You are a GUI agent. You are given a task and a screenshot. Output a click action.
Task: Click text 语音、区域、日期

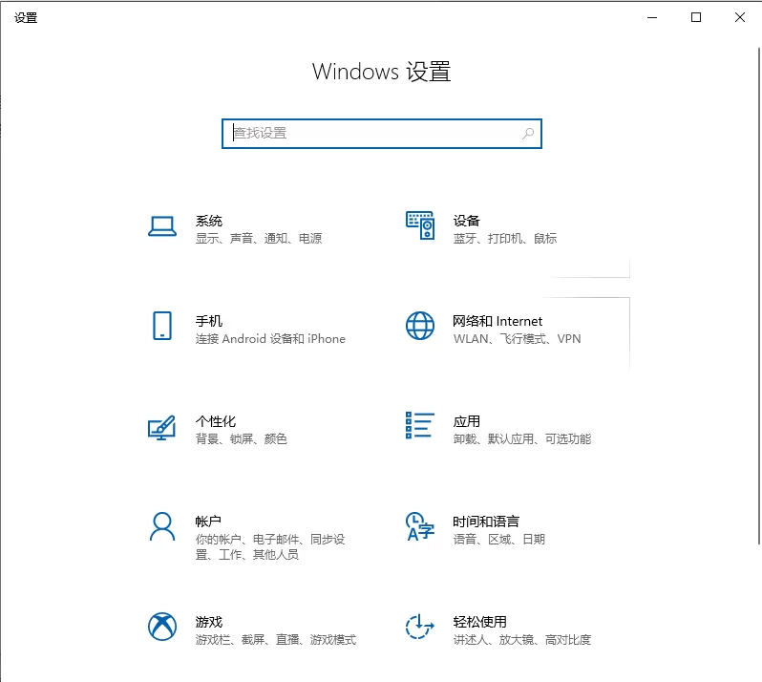[x=499, y=539]
